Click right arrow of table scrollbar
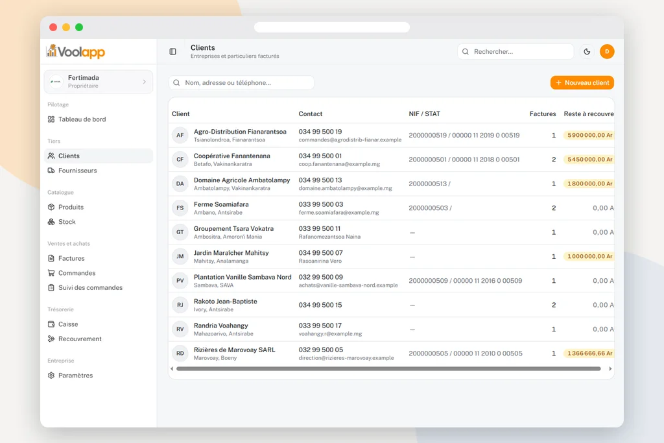 [x=610, y=369]
